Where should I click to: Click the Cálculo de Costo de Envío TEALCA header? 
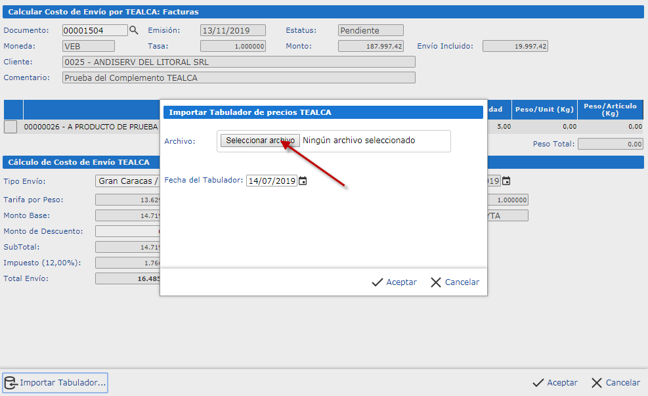[x=79, y=162]
